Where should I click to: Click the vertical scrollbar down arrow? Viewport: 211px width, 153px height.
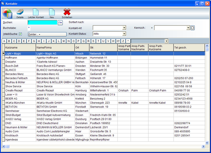[207, 143]
